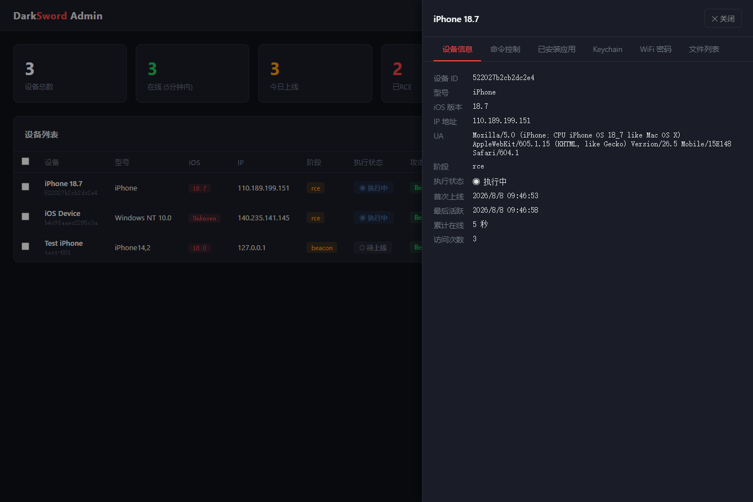The height and width of the screenshot is (502, 753).
Task: Click the Test iPhone device name
Action: 63,243
